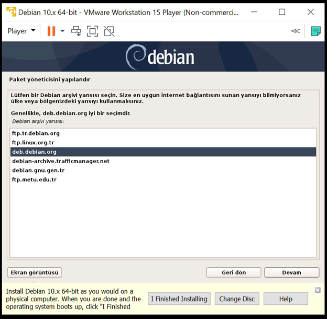Close the VMware Player window

tap(311, 12)
